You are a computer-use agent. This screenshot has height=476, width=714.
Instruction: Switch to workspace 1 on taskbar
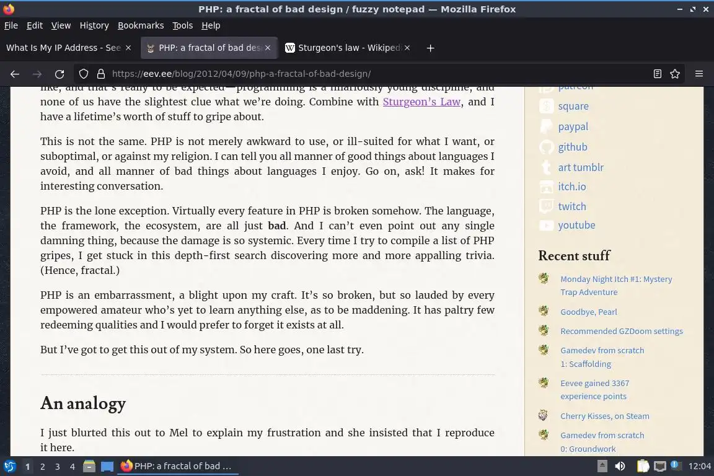pyautogui.click(x=28, y=467)
